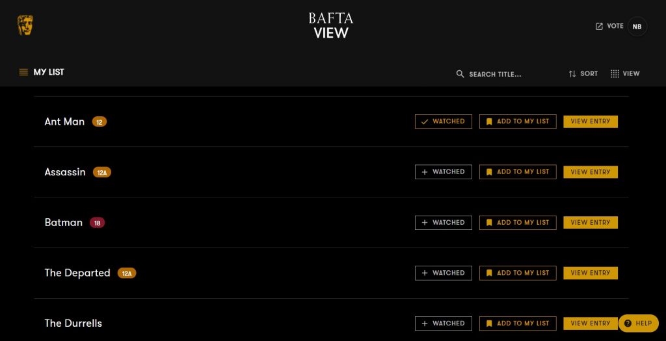Mark Batman as watched
This screenshot has width=666, height=341.
[444, 223]
